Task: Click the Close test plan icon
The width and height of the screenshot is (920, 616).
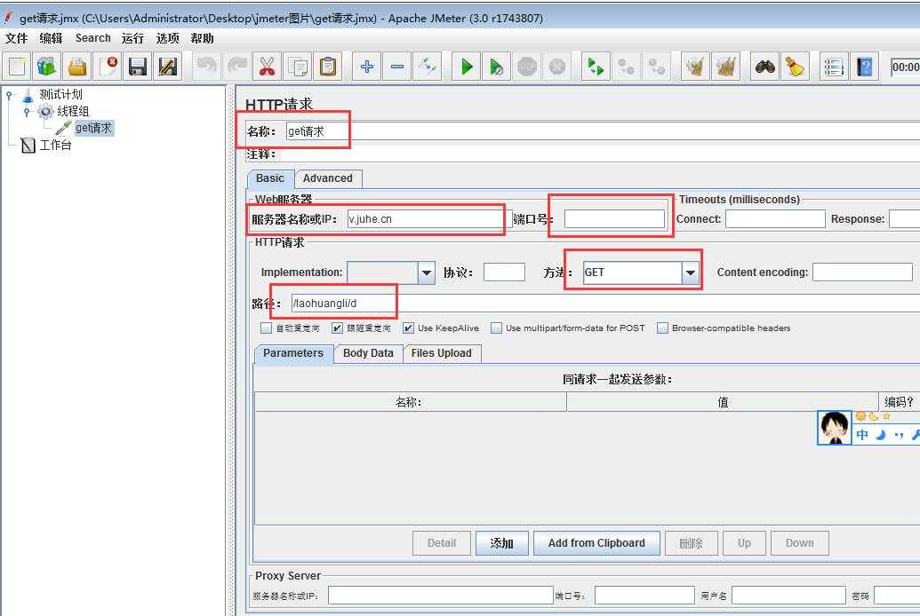Action: 108,67
